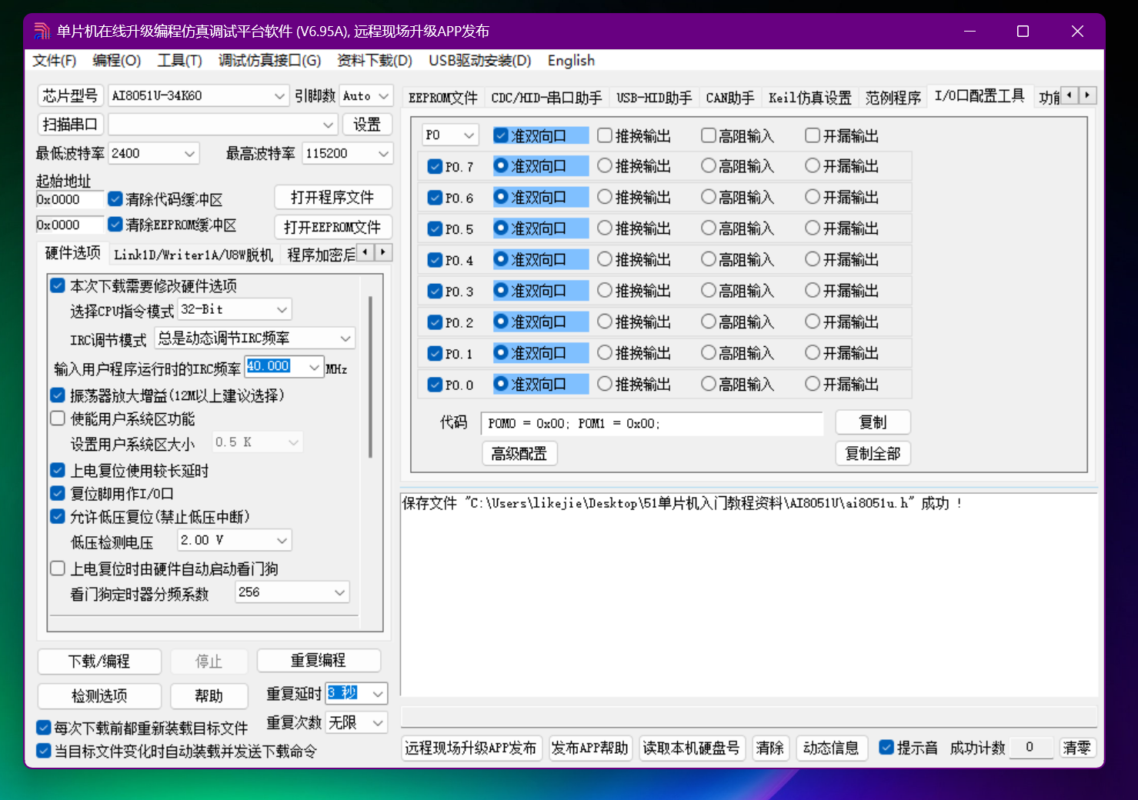Expand the P0 port selection dropdown
The height and width of the screenshot is (800, 1138).
(x=469, y=135)
